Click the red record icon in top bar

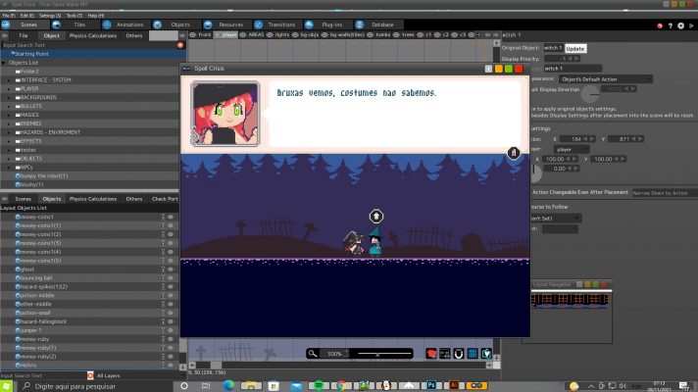pos(660,25)
